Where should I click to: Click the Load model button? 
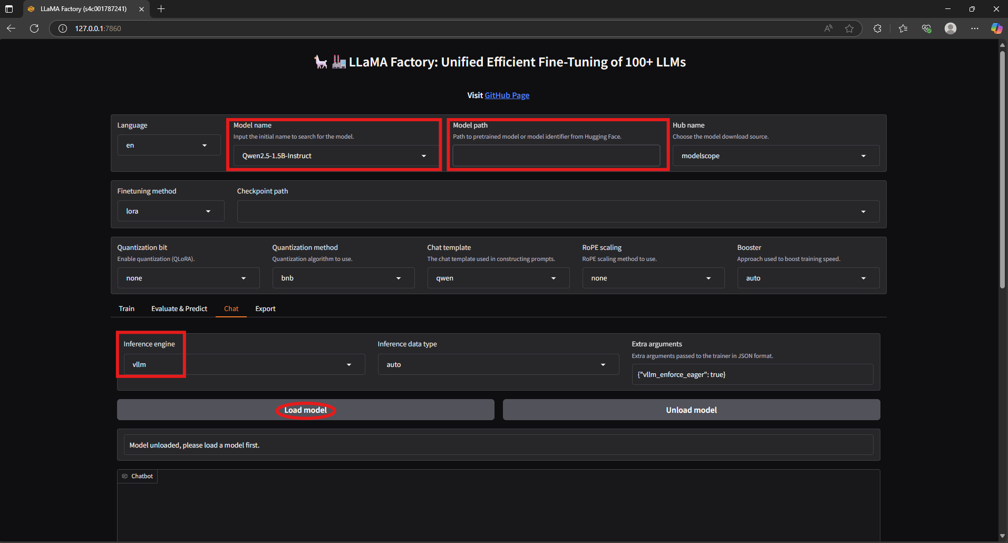pyautogui.click(x=306, y=410)
